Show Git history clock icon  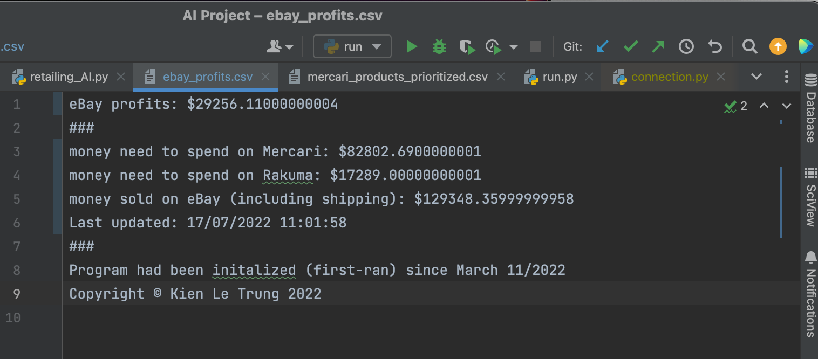[x=686, y=47]
